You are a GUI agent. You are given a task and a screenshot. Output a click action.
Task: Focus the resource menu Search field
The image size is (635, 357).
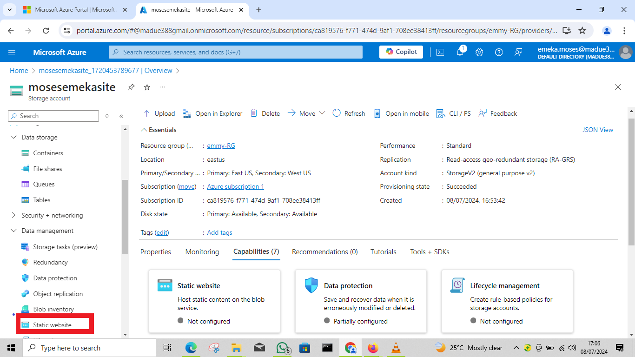click(53, 116)
